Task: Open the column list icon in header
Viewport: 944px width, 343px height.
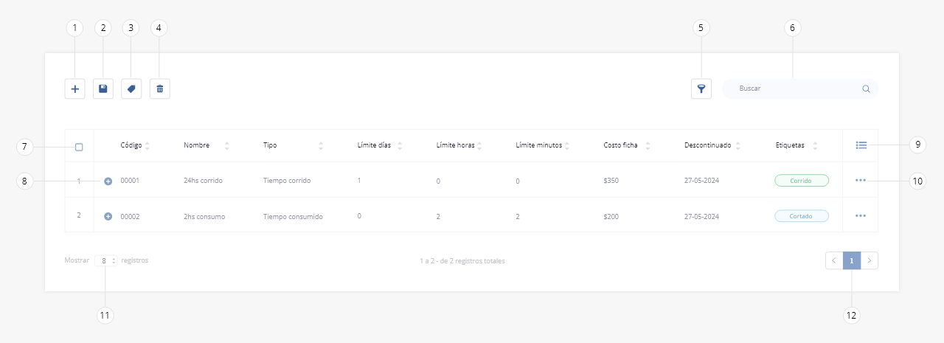Action: tap(861, 145)
